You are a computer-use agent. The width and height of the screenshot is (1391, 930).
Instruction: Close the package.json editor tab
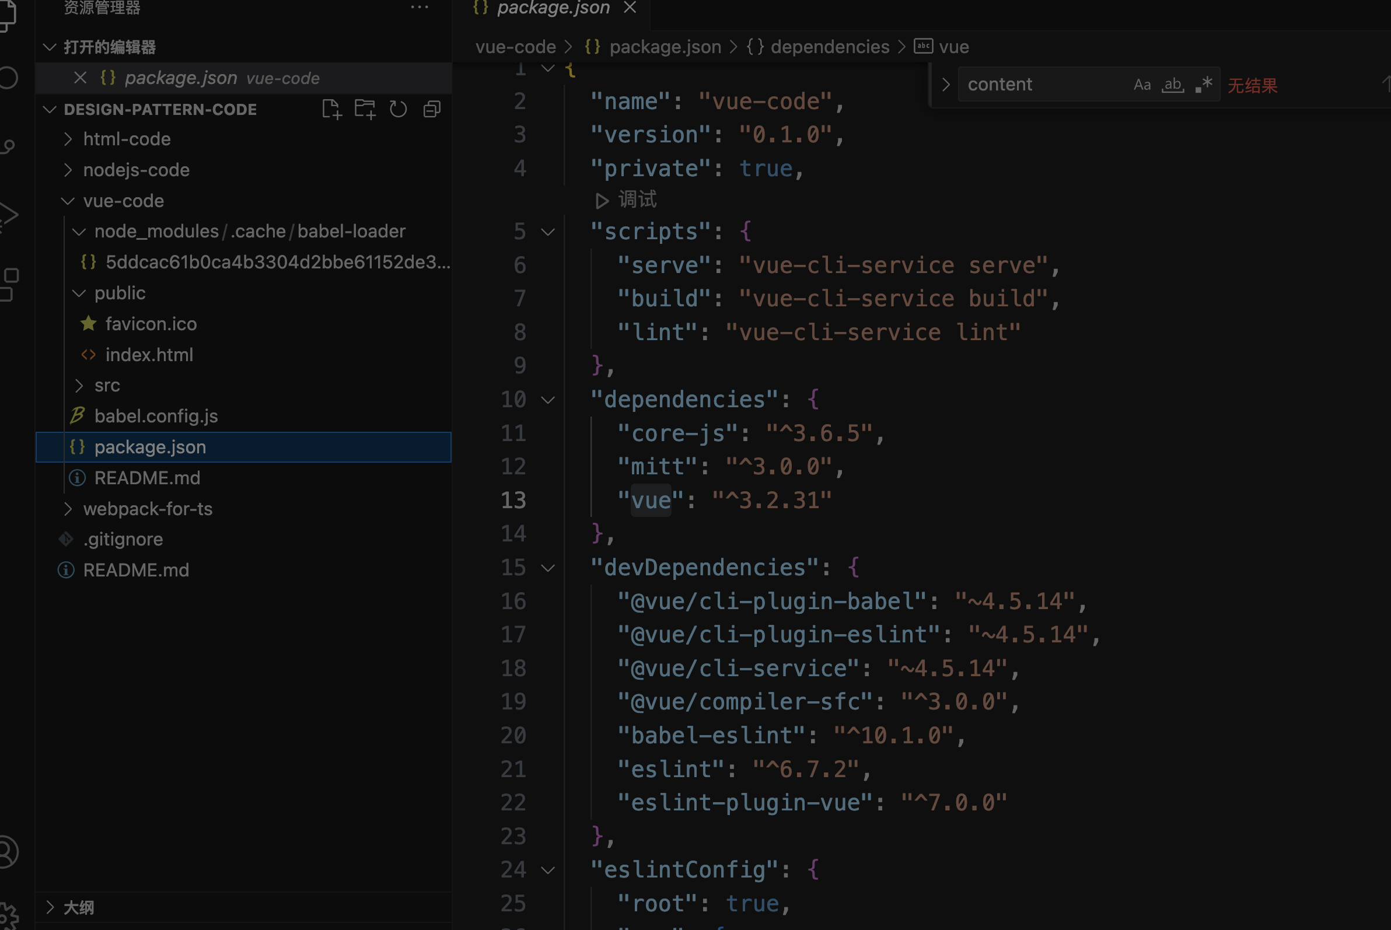pyautogui.click(x=630, y=8)
